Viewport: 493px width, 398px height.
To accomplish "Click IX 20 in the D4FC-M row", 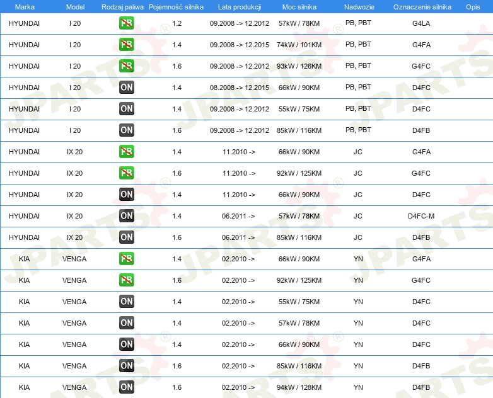I will 74,216.
